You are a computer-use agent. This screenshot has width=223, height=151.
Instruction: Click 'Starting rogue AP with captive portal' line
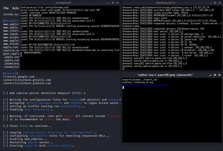39,146
